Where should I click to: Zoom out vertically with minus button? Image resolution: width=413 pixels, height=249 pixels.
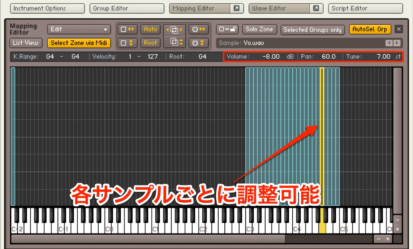click(398, 220)
